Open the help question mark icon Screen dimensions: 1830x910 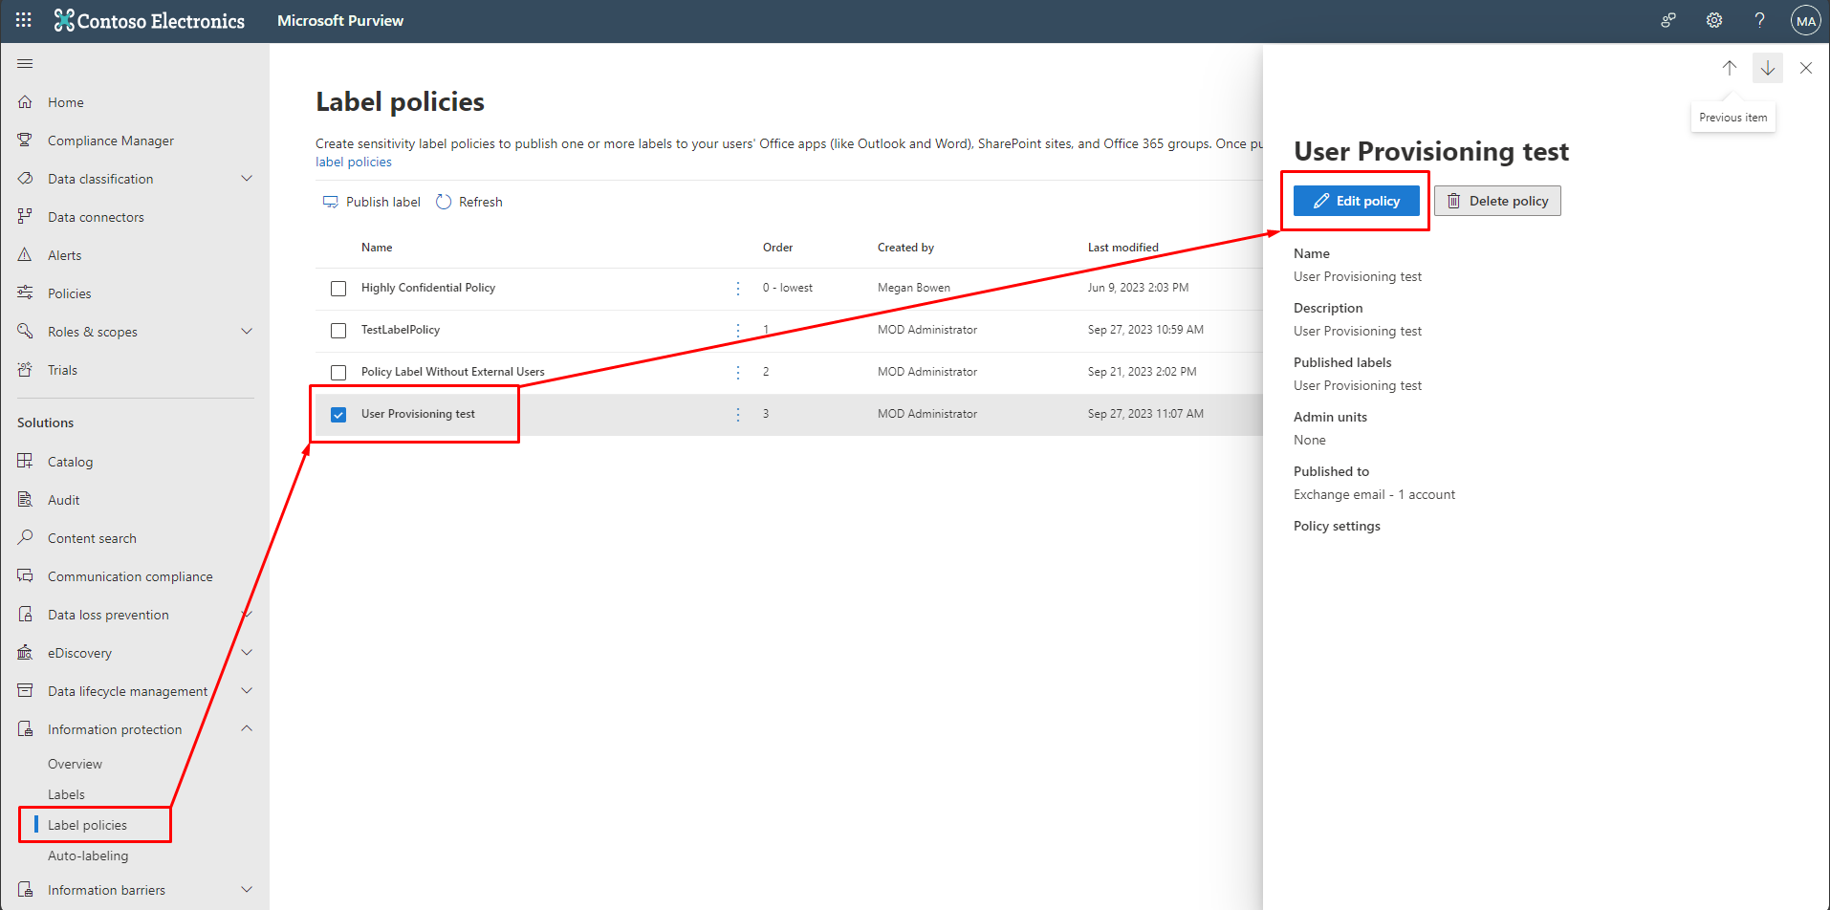[1759, 20]
